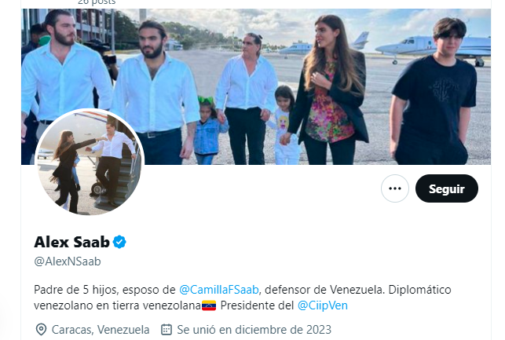Click the Venezuelan flag emoji in bio
Screen dimensions: 505x340
click(209, 305)
